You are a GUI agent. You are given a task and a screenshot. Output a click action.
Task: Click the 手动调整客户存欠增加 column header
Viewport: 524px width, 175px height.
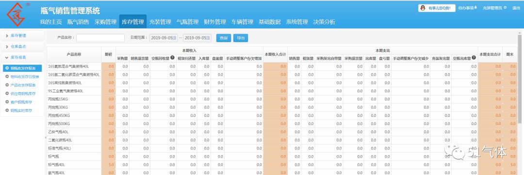point(244,59)
